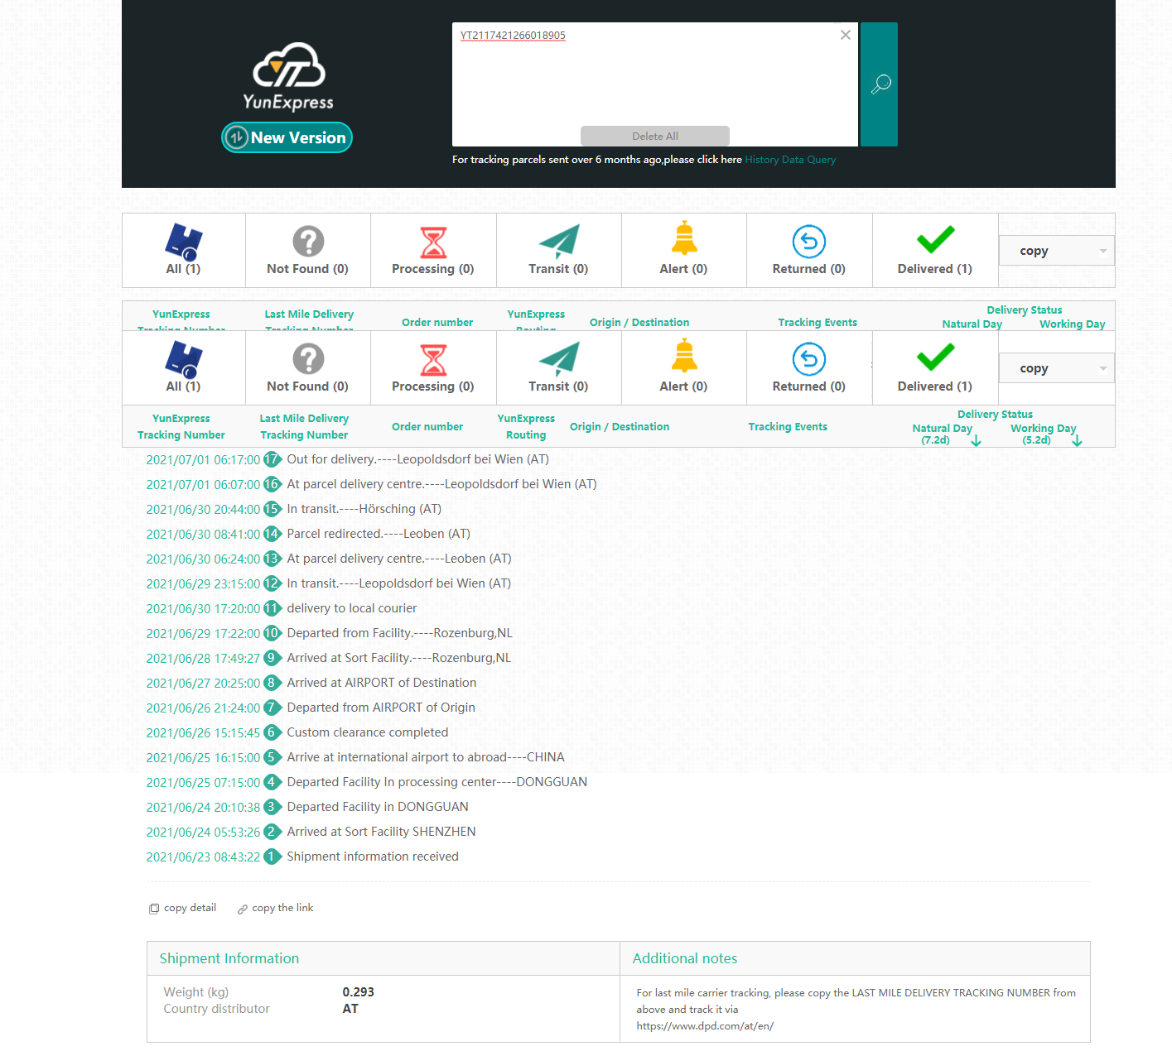Open the topmost copy dropdown
This screenshot has width=1172, height=1051.
coord(1056,251)
